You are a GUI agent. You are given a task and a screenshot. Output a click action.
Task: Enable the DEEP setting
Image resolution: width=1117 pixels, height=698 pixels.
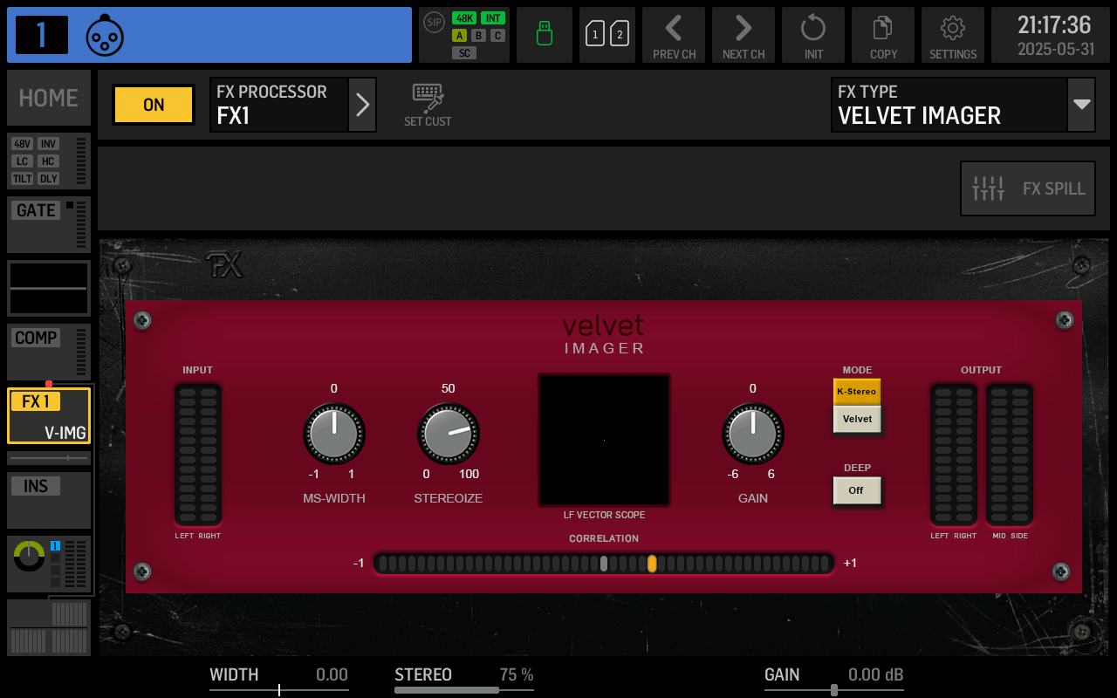[856, 490]
